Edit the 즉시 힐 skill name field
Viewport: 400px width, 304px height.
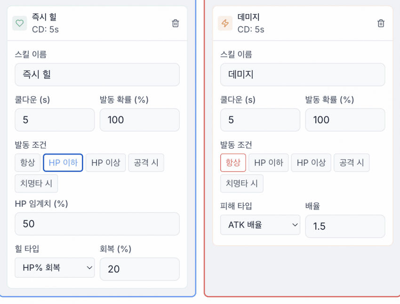97,75
